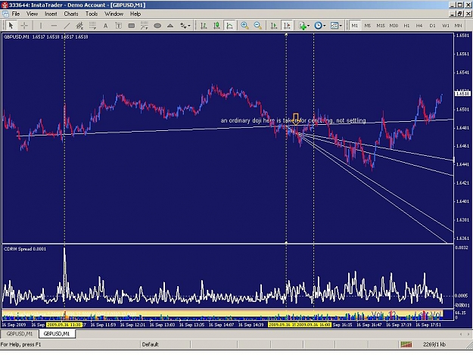Toggle chart shift from right border
The width and height of the screenshot is (473, 355).
[287, 26]
